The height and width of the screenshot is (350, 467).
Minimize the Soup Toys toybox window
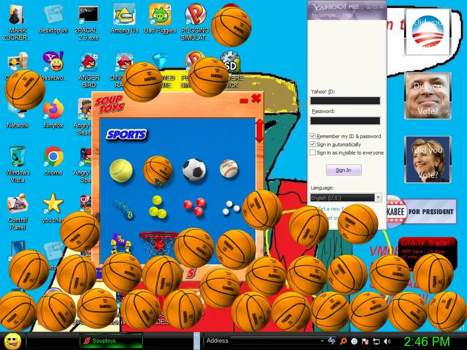click(x=244, y=101)
